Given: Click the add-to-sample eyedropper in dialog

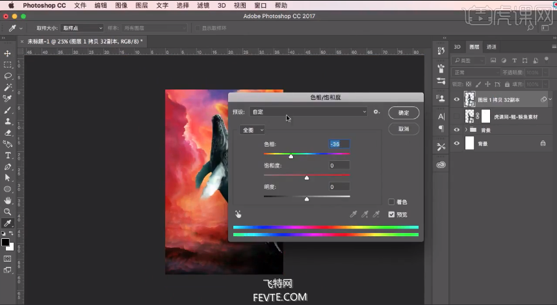Looking at the screenshot, I should 365,214.
